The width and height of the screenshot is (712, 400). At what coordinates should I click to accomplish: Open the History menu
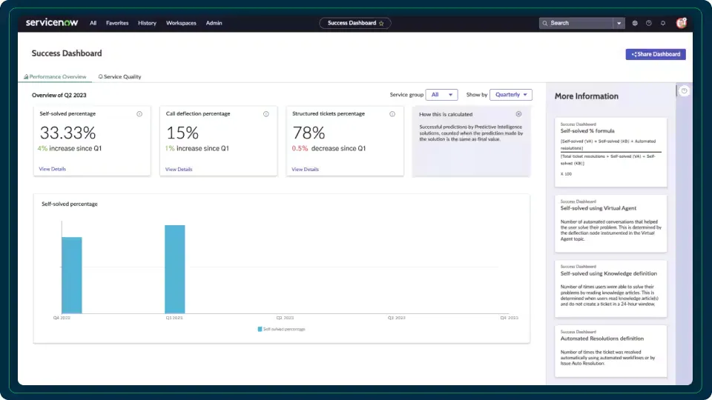pos(147,23)
